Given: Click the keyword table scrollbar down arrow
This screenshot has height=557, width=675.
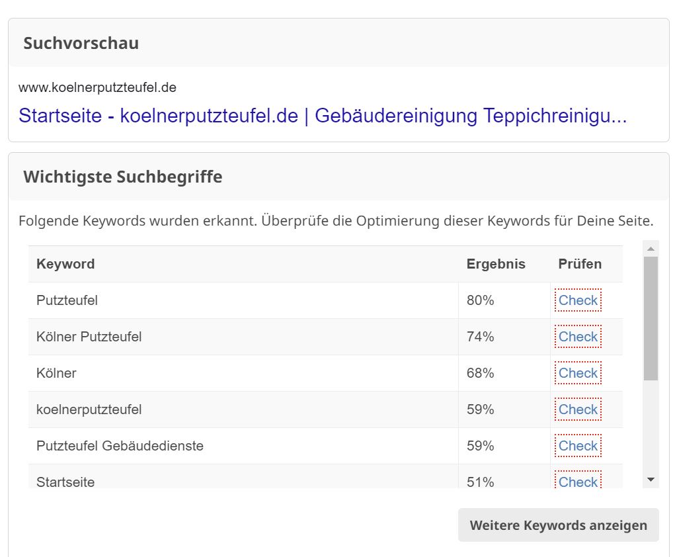Looking at the screenshot, I should pos(651,480).
